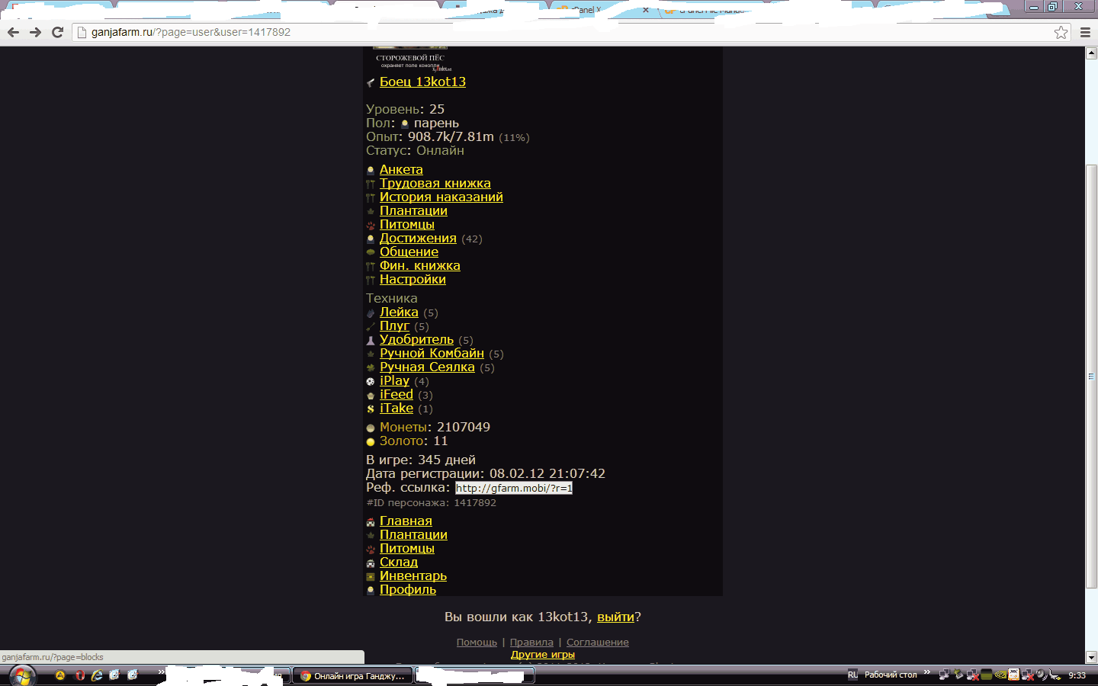This screenshot has width=1098, height=686.
Task: Open the iTake link
Action: pyautogui.click(x=396, y=408)
